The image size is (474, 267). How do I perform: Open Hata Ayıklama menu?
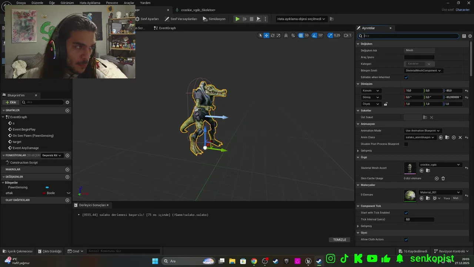point(90,3)
